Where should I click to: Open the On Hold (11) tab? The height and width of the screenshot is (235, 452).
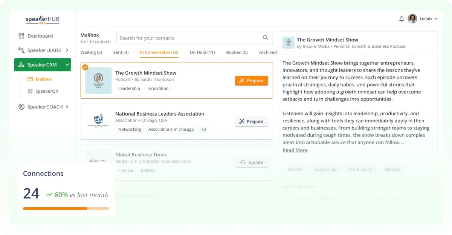[202, 52]
